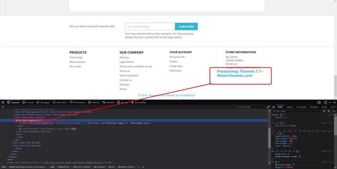Select 'div.banner-special' breadcrumb
This screenshot has height=169, width=337.
tap(126, 167)
